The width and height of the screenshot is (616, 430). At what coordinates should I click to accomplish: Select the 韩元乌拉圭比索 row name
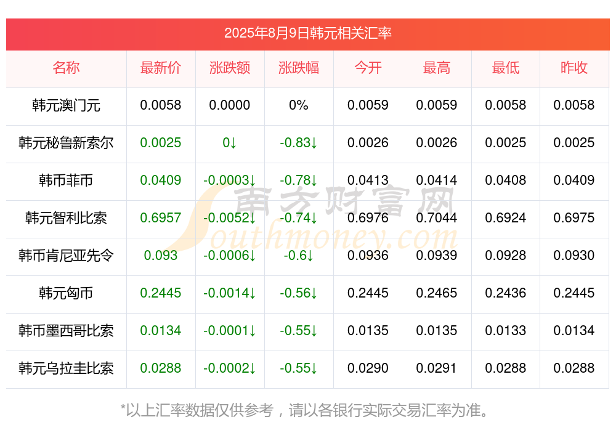pos(66,368)
